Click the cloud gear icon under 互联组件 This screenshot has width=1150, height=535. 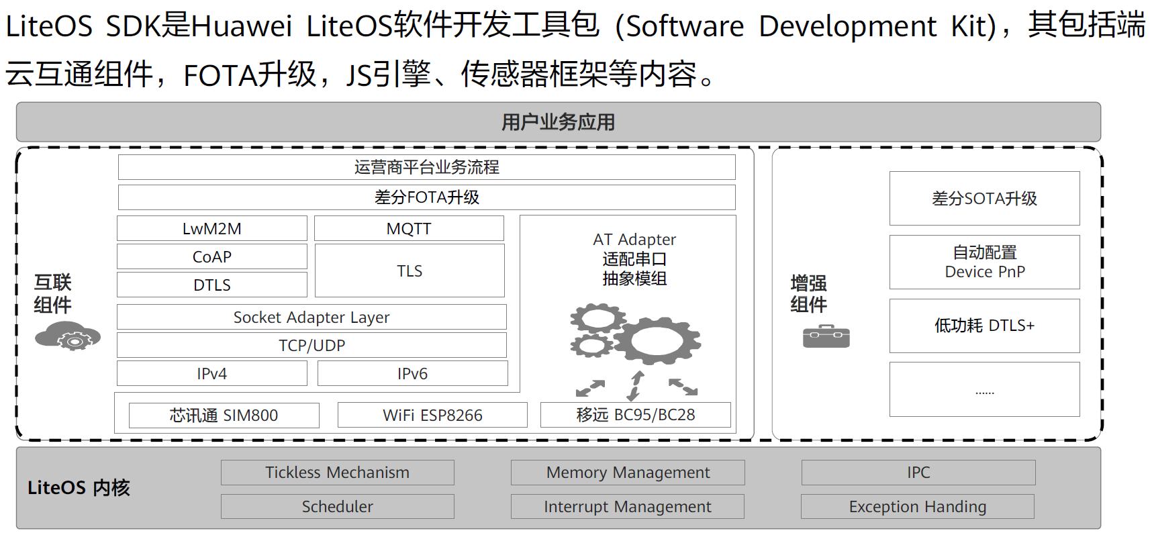[68, 336]
